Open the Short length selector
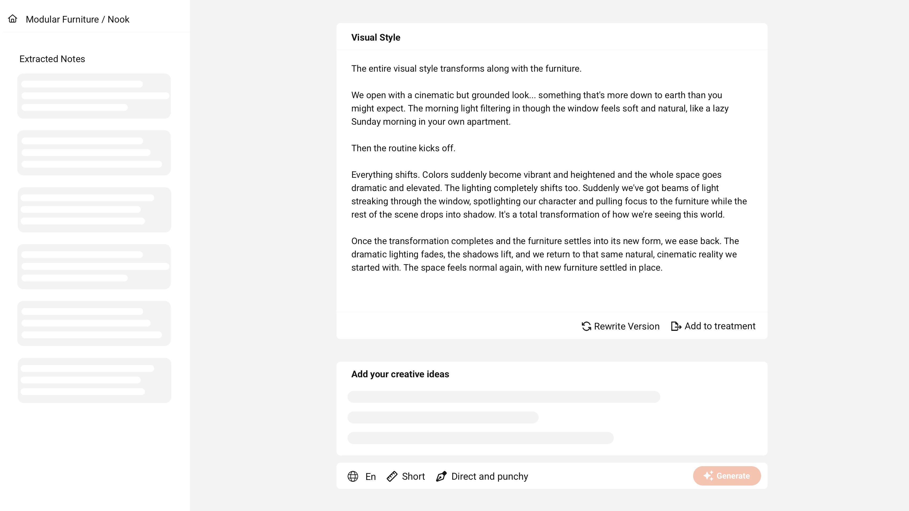The image size is (909, 511). (413, 477)
